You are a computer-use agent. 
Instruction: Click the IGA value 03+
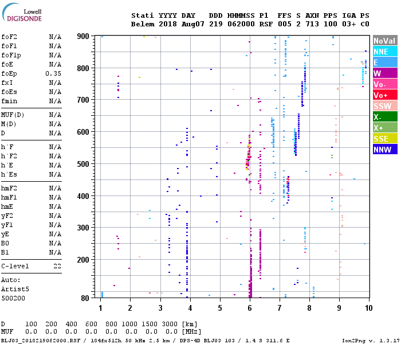click(349, 24)
